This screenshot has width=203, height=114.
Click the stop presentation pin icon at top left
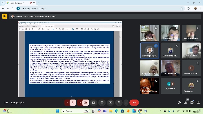[5, 16]
